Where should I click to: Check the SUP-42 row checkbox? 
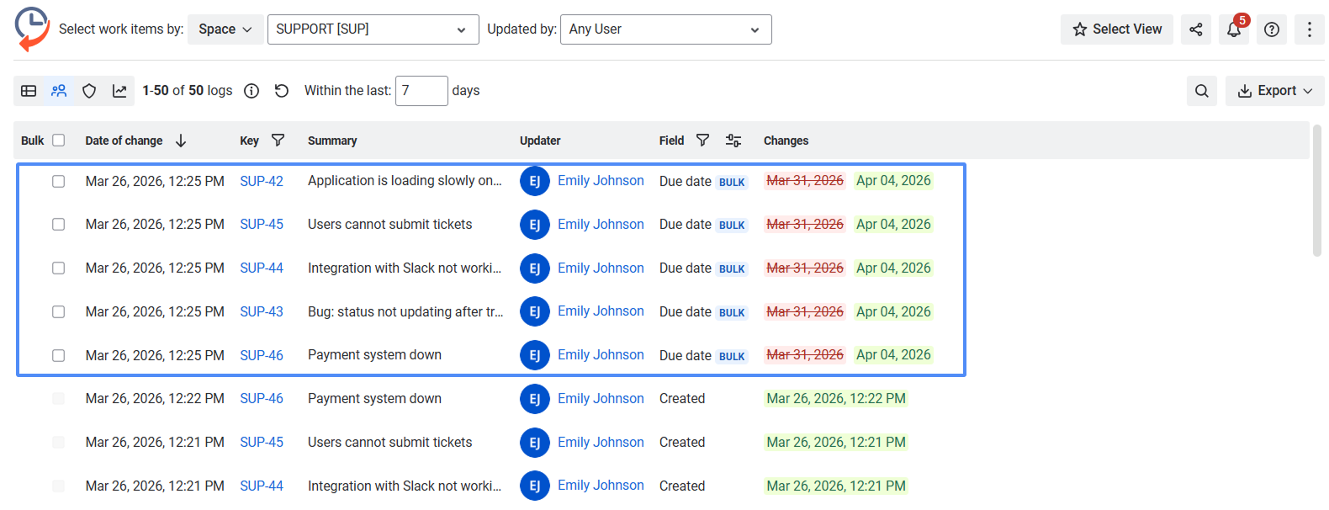click(59, 181)
